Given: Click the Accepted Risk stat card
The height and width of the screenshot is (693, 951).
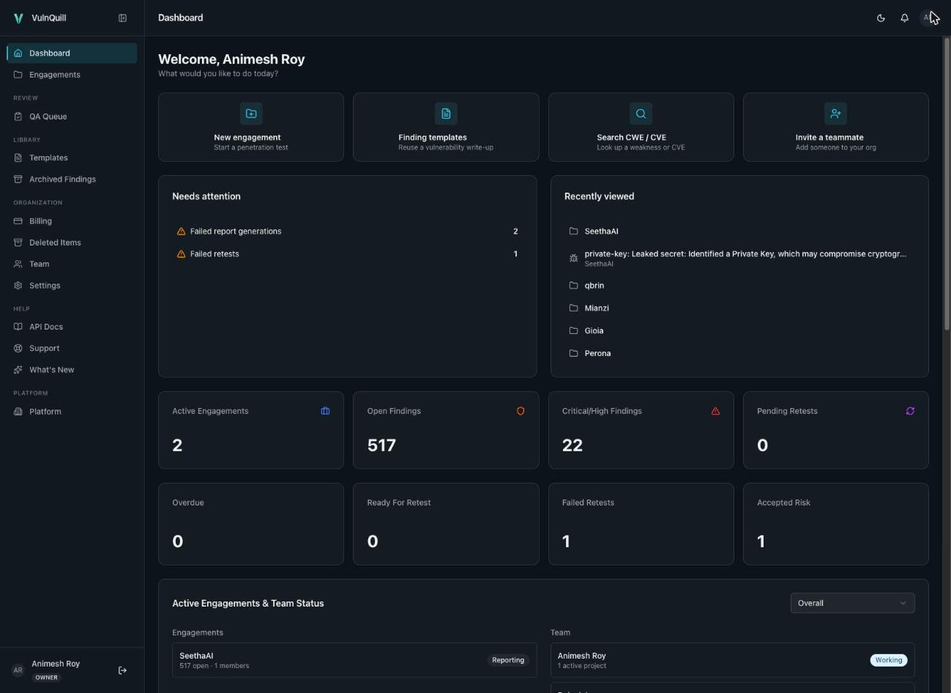Looking at the screenshot, I should [x=835, y=524].
